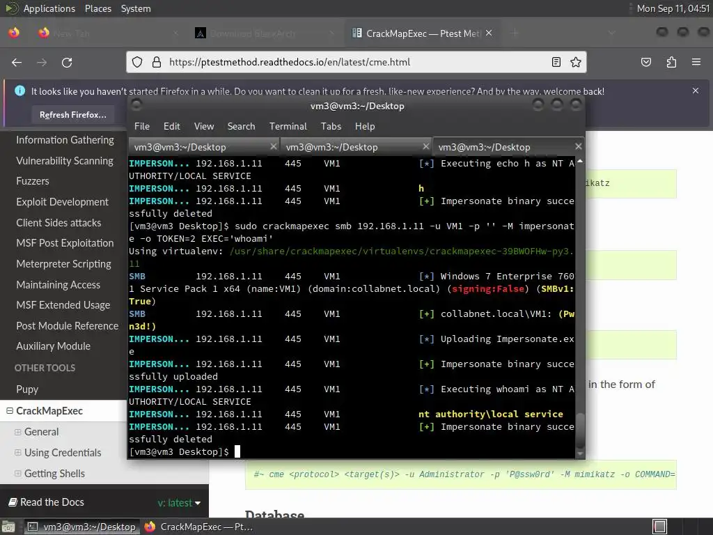
Task: Close the CrackMapExec browser tab
Action: pyautogui.click(x=489, y=33)
